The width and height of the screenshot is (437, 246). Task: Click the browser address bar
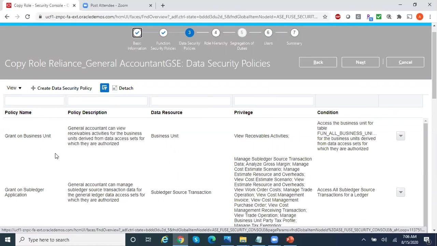[181, 16]
